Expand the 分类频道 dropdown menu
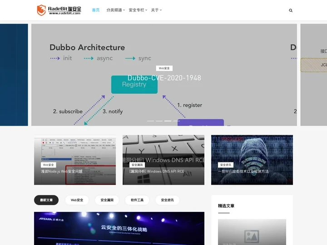327x245 pixels. tap(115, 10)
